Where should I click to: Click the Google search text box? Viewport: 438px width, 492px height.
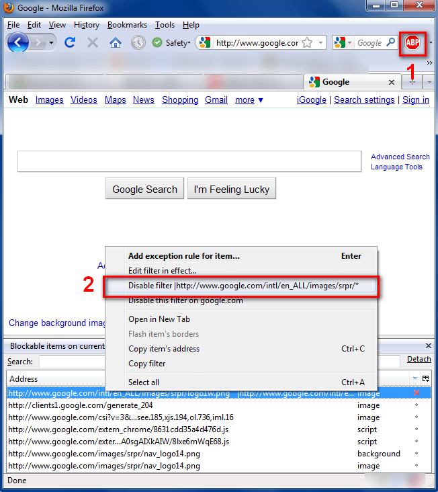tap(189, 161)
